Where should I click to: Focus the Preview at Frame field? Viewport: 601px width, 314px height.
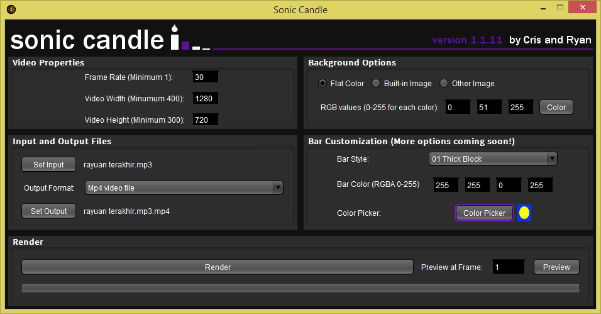click(508, 267)
